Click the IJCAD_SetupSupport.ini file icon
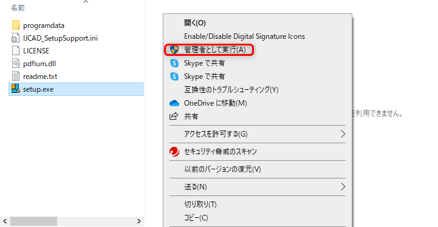 pos(15,38)
